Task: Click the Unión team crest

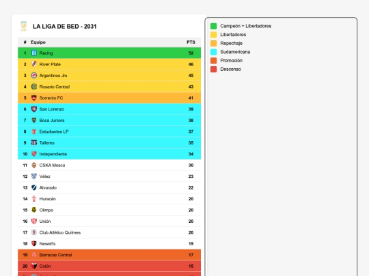Action: [34, 221]
